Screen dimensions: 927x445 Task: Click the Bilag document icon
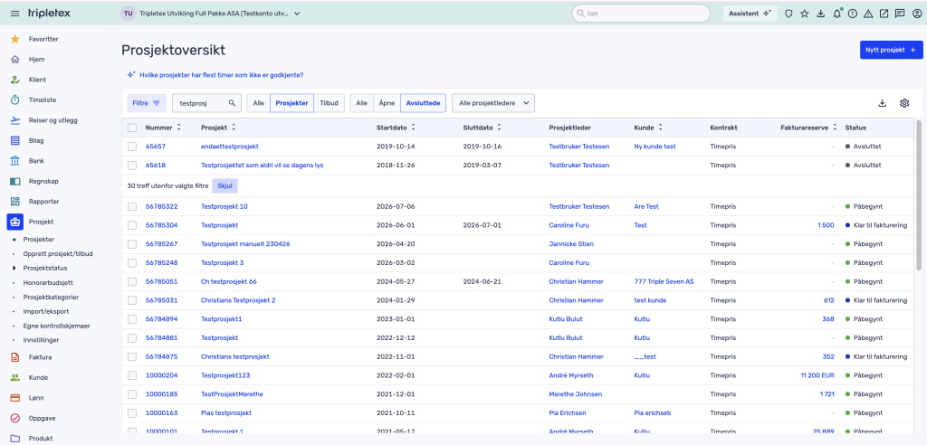point(15,141)
